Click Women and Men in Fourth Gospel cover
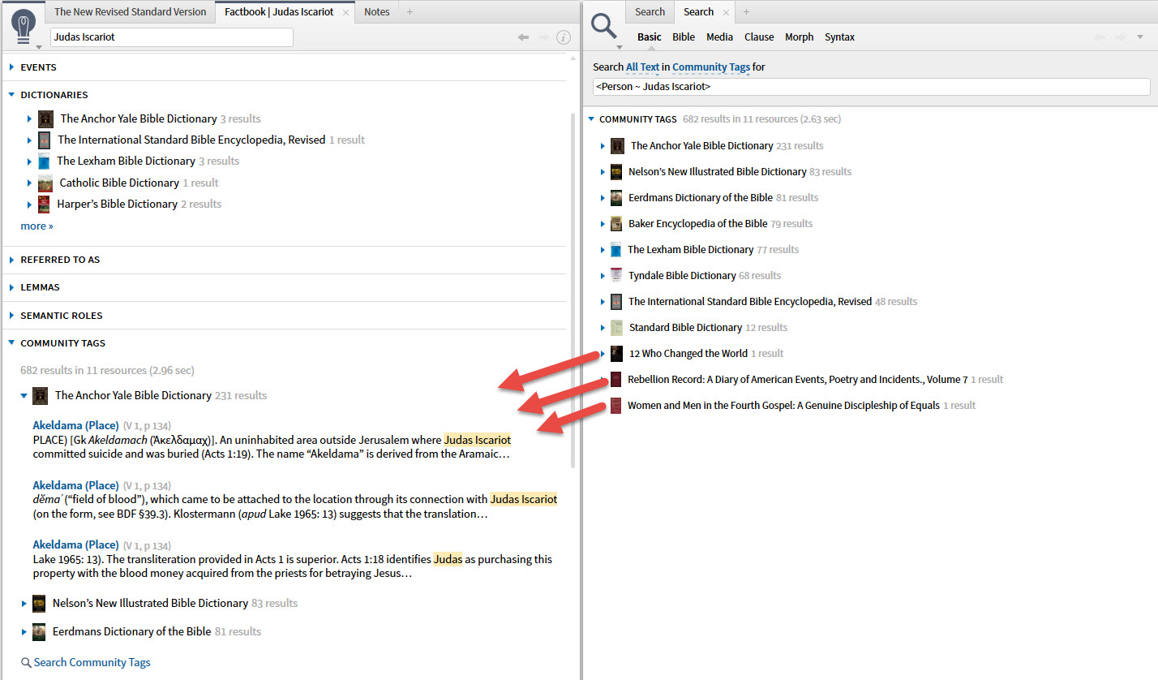The height and width of the screenshot is (680, 1158). tap(616, 405)
